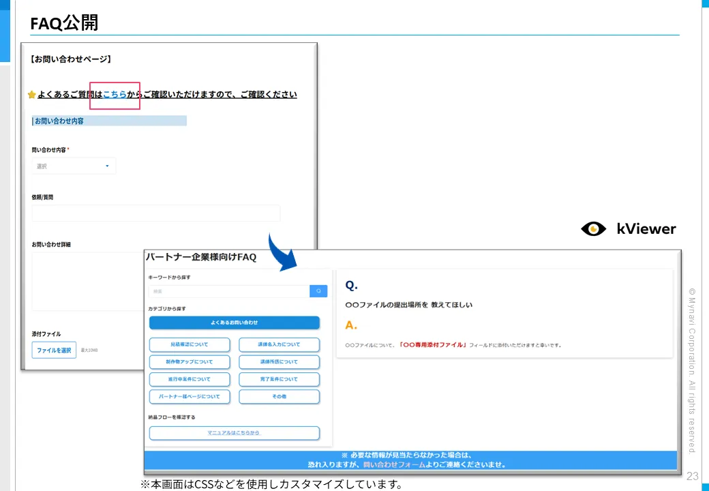This screenshot has height=491, width=709.
Task: Select the よくあるお問い合わせ category button
Action: [235, 323]
